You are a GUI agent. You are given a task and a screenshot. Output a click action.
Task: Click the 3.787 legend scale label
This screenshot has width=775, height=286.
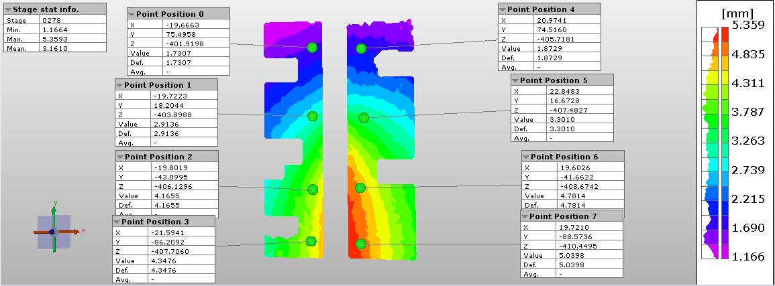[x=750, y=112]
